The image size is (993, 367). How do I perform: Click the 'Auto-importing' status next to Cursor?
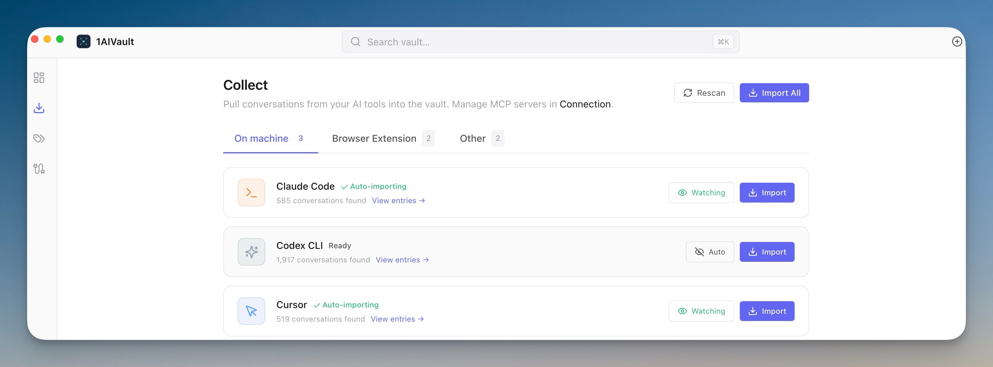click(346, 305)
